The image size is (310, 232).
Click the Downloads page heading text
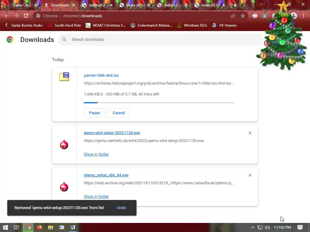click(x=37, y=40)
